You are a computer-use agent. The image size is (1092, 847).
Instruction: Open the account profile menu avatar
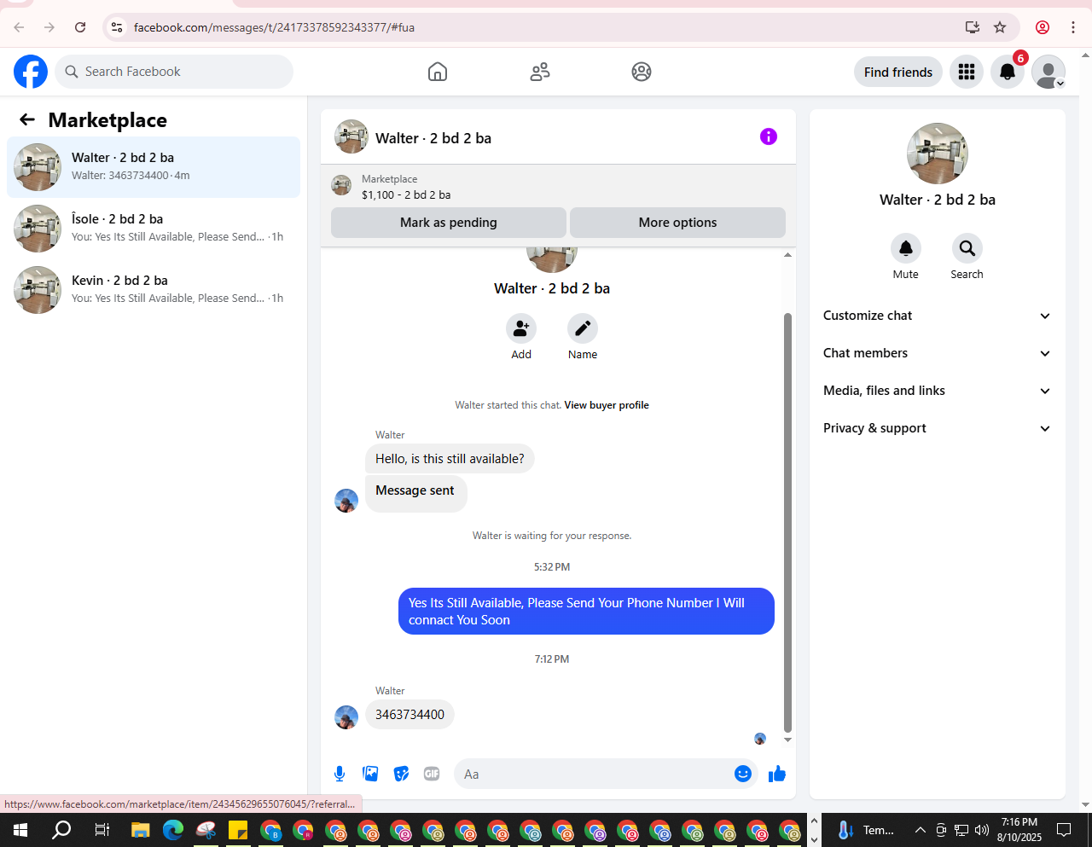1048,72
